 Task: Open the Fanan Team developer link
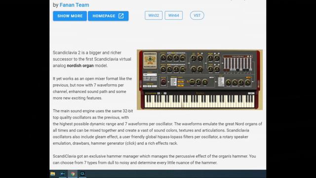coord(74,5)
